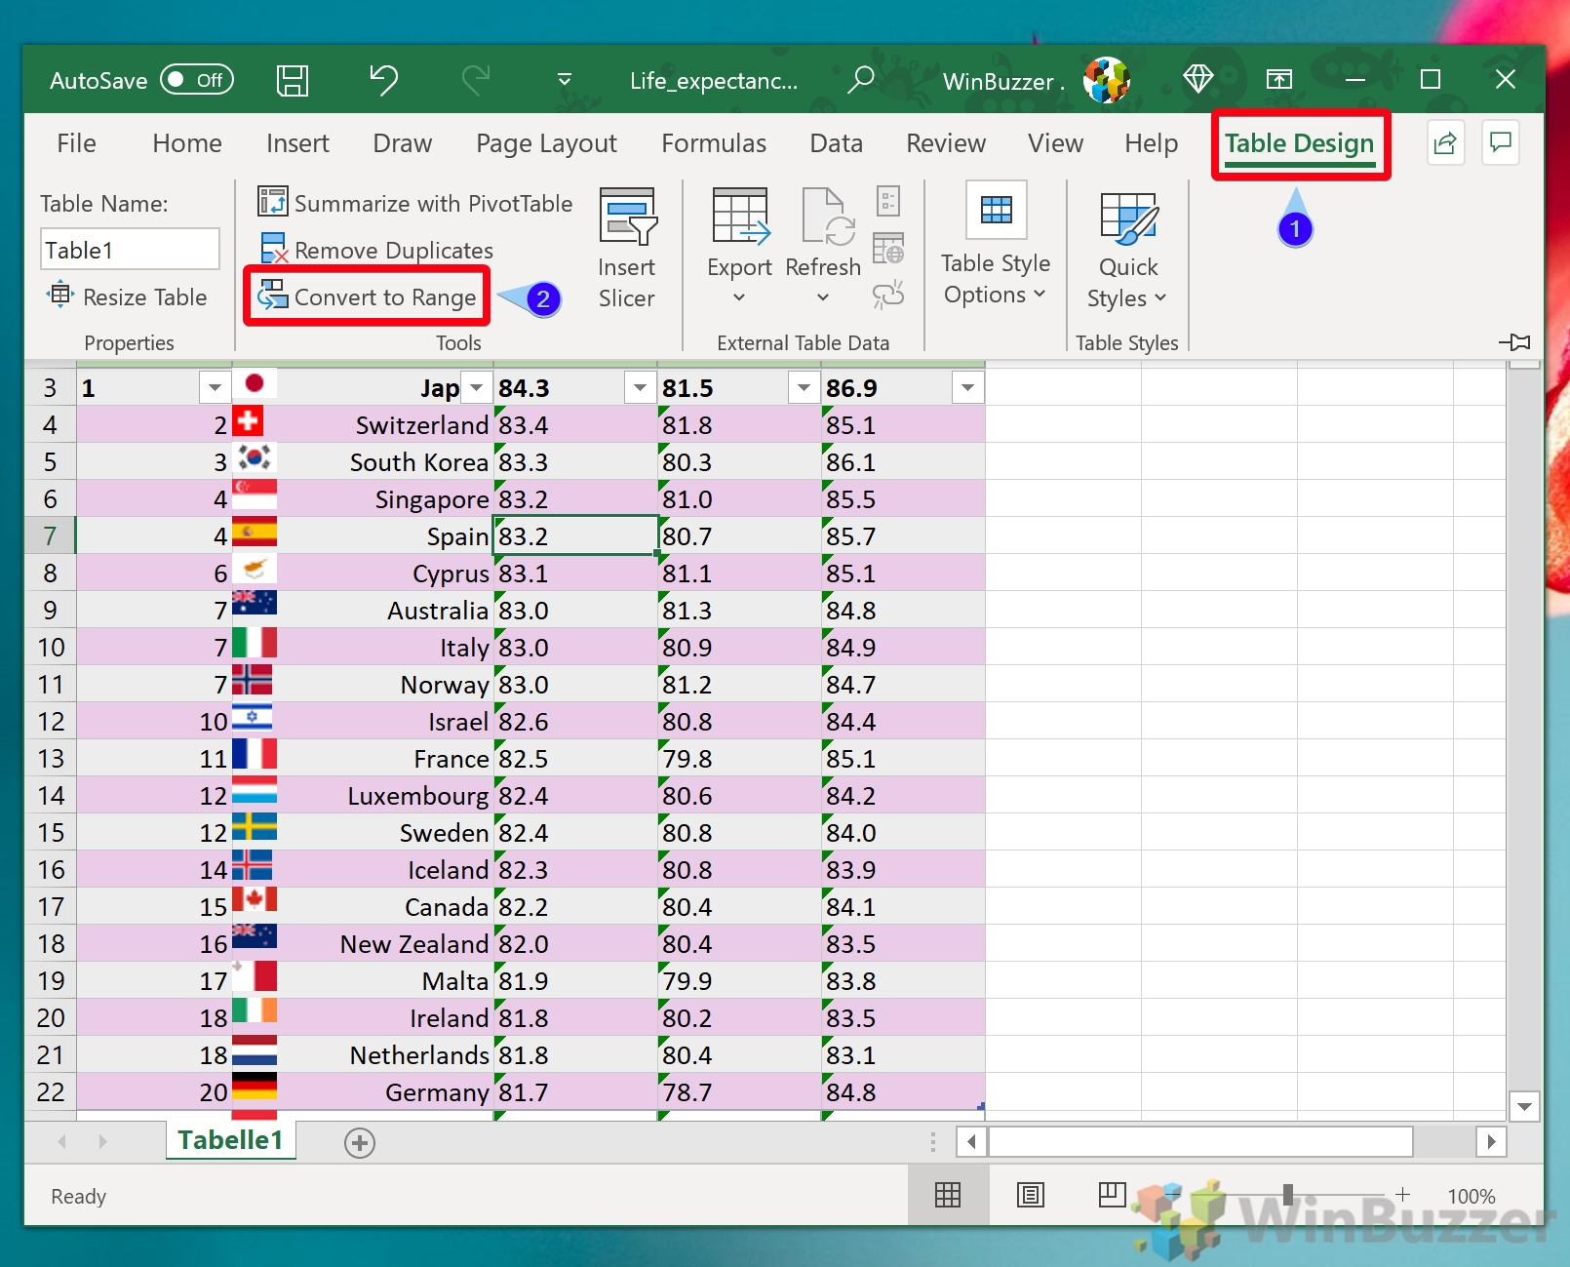The width and height of the screenshot is (1570, 1267).
Task: Switch to the Formulas ribbon tab
Action: pyautogui.click(x=714, y=142)
